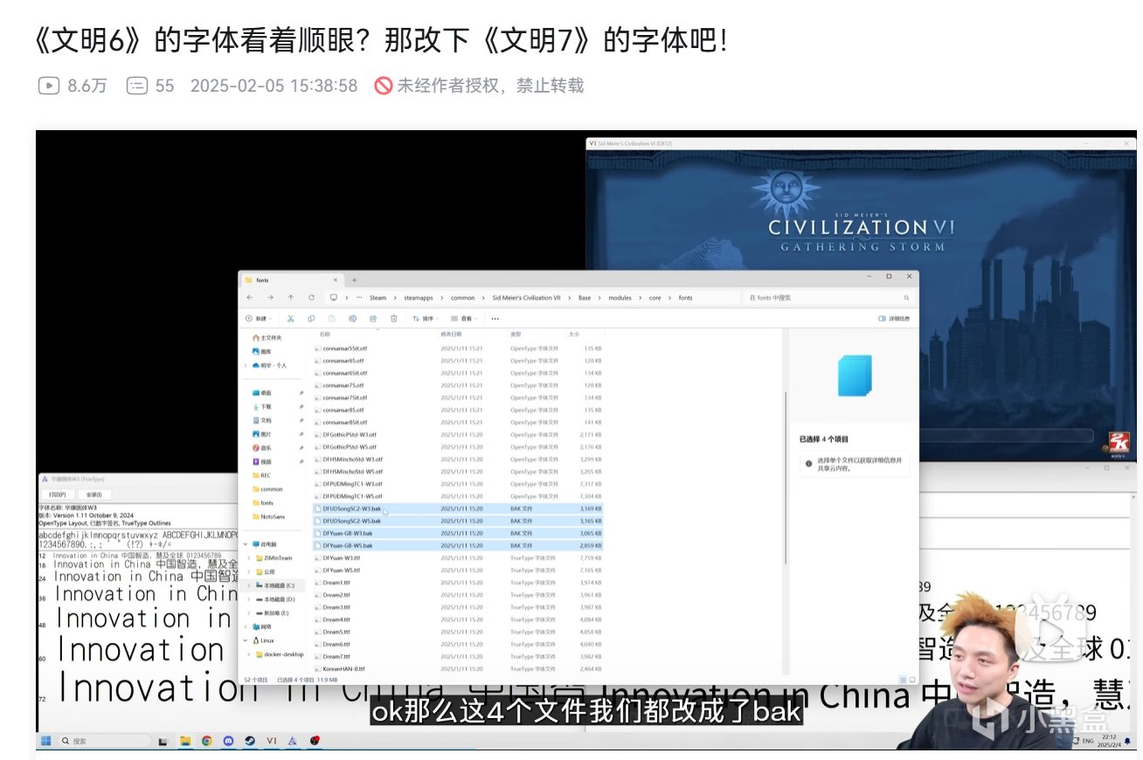Sort by the 名称 (Name) column header

click(325, 335)
